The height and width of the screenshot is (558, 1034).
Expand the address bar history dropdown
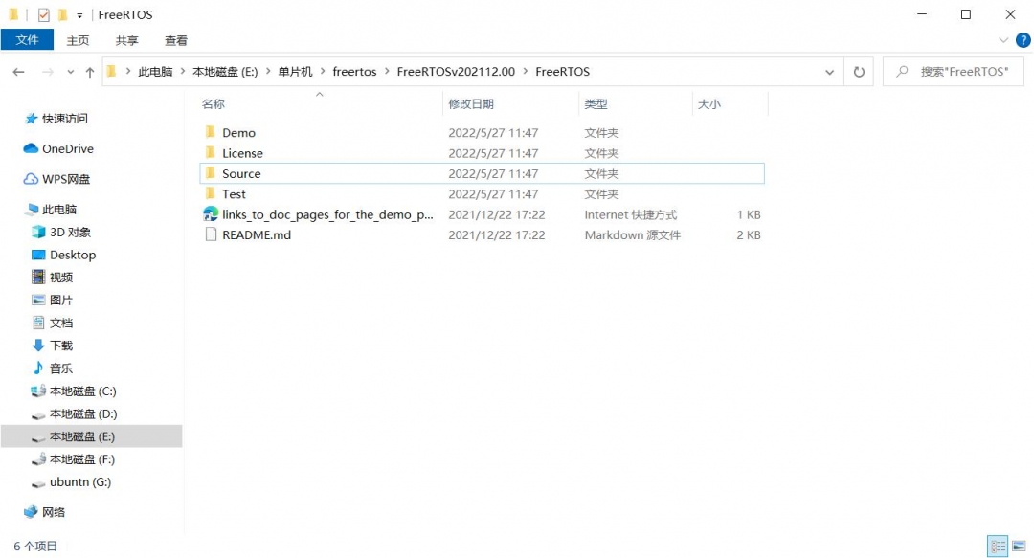click(829, 72)
